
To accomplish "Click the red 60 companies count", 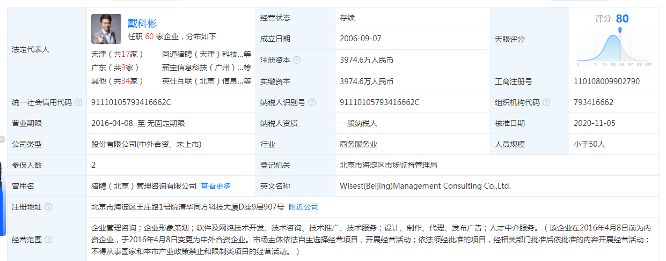I will pyautogui.click(x=149, y=36).
